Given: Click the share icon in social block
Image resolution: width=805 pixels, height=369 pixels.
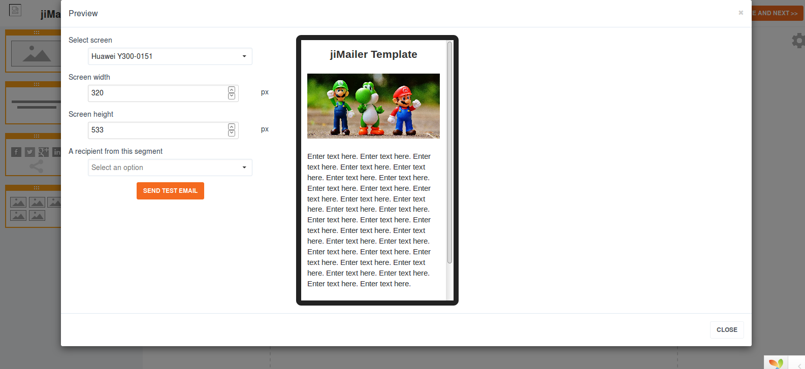Looking at the screenshot, I should 36,166.
